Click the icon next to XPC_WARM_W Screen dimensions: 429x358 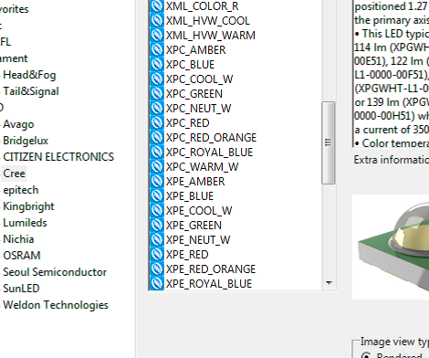click(157, 166)
